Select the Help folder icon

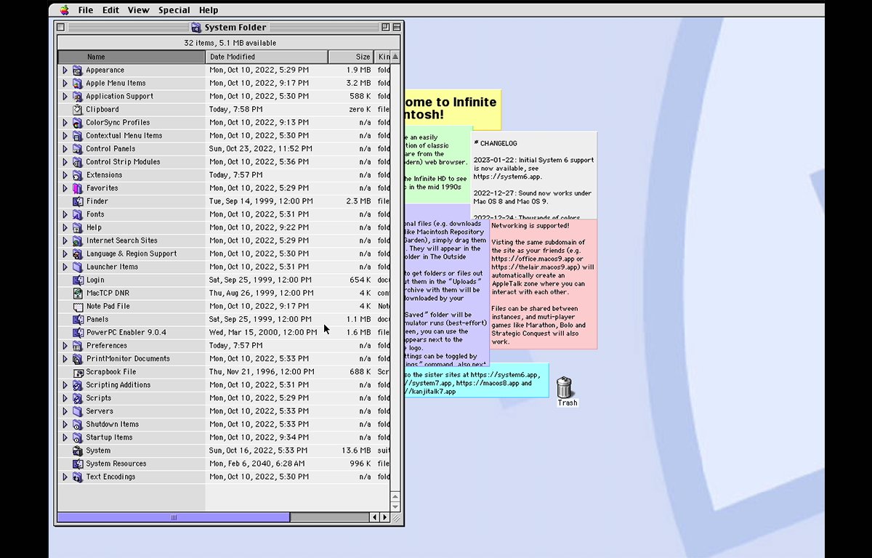click(x=78, y=227)
